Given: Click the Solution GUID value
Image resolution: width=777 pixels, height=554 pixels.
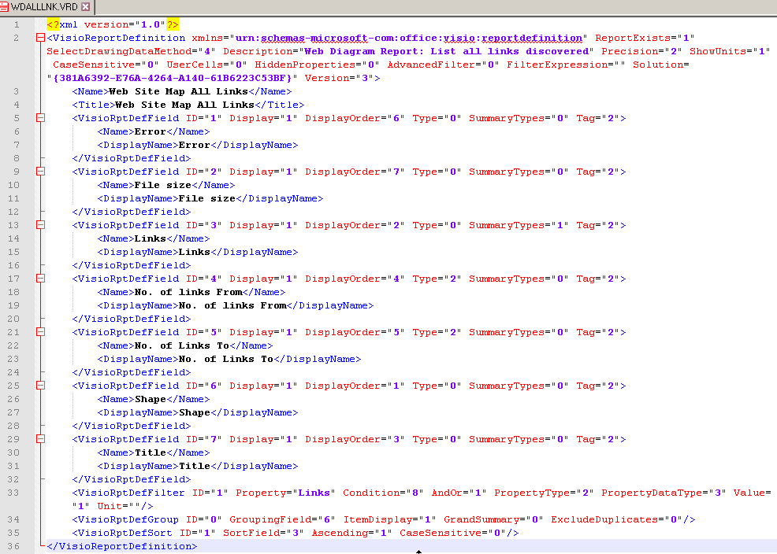Looking at the screenshot, I should click(172, 78).
